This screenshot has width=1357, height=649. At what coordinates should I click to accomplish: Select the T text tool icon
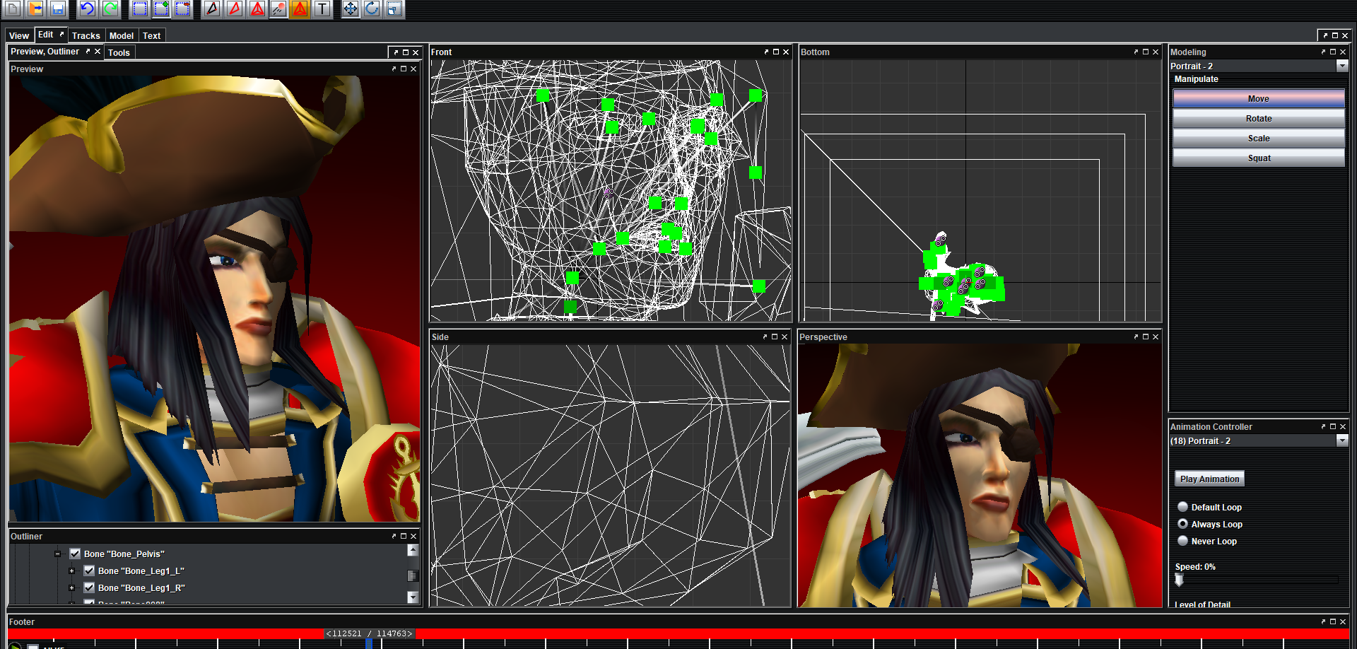click(322, 8)
